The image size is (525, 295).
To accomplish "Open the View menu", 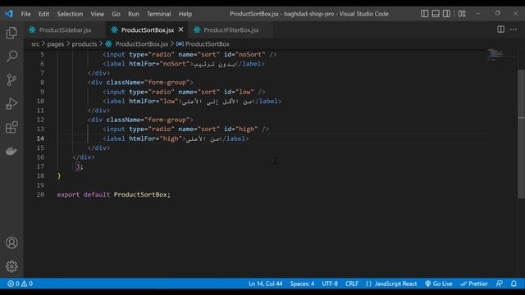I will point(97,14).
